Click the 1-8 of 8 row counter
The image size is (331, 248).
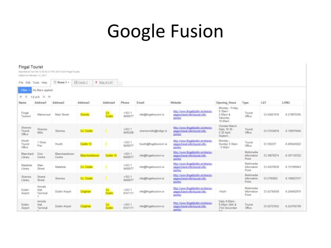tap(35, 97)
